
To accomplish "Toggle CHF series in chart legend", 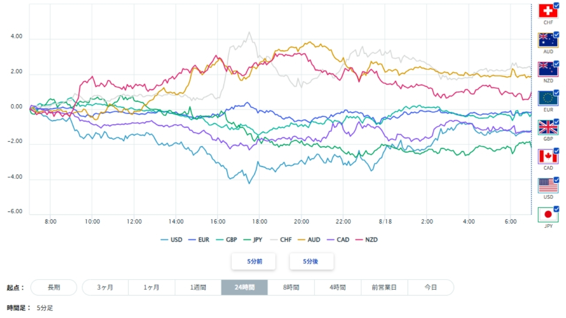I will click(280, 240).
